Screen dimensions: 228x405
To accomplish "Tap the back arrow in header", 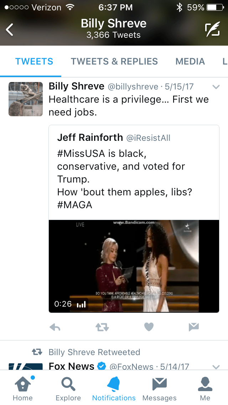I will click(10, 30).
